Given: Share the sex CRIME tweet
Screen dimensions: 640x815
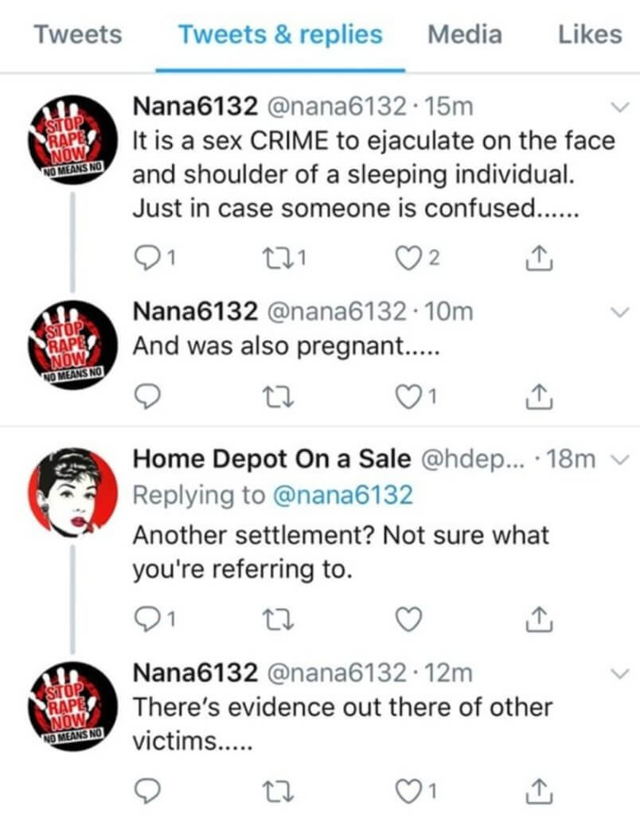Looking at the screenshot, I should (540, 256).
